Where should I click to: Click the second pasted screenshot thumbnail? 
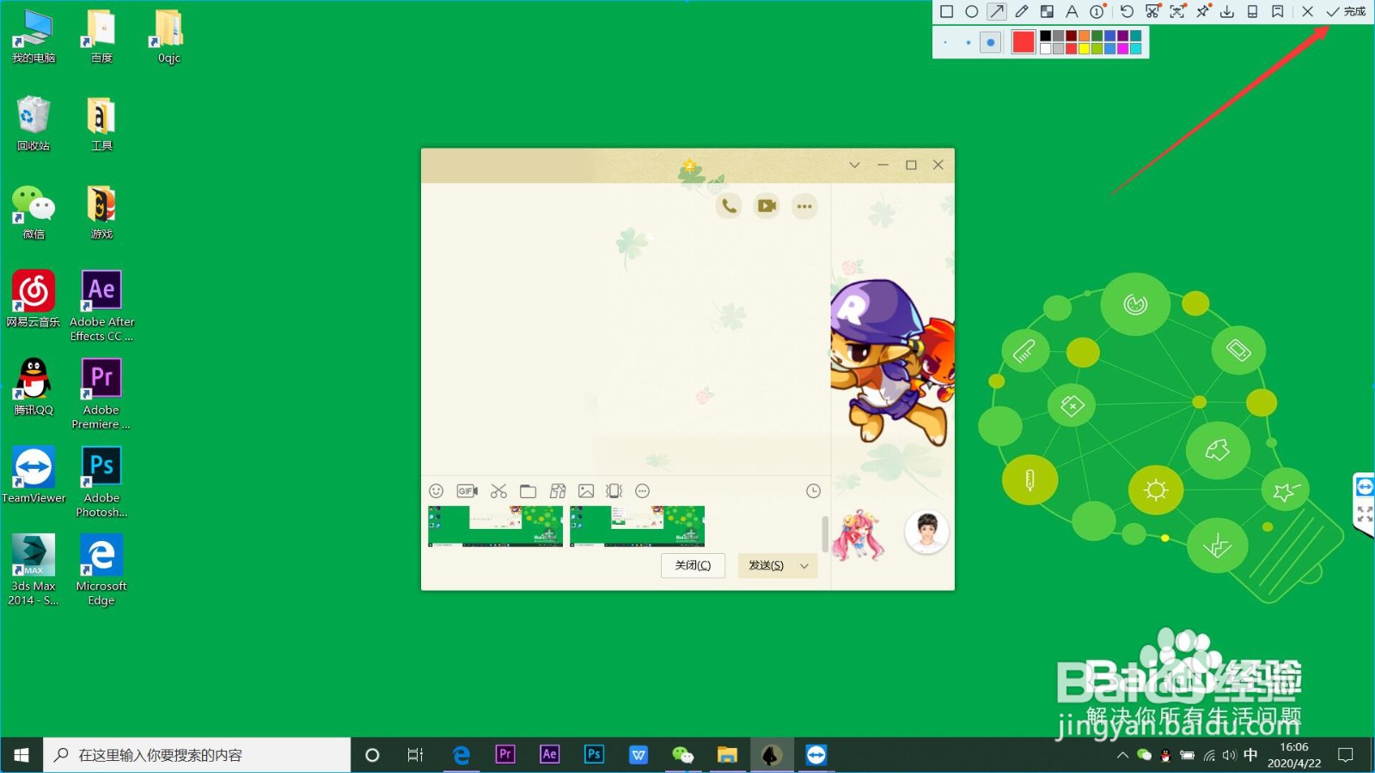tap(637, 526)
